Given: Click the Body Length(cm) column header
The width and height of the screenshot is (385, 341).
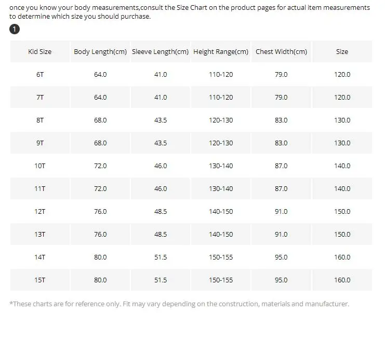Looking at the screenshot, I should tap(100, 51).
